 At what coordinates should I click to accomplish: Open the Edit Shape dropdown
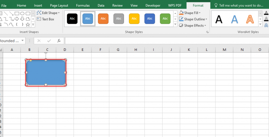(48, 13)
